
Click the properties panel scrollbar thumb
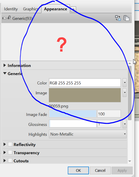130,93
